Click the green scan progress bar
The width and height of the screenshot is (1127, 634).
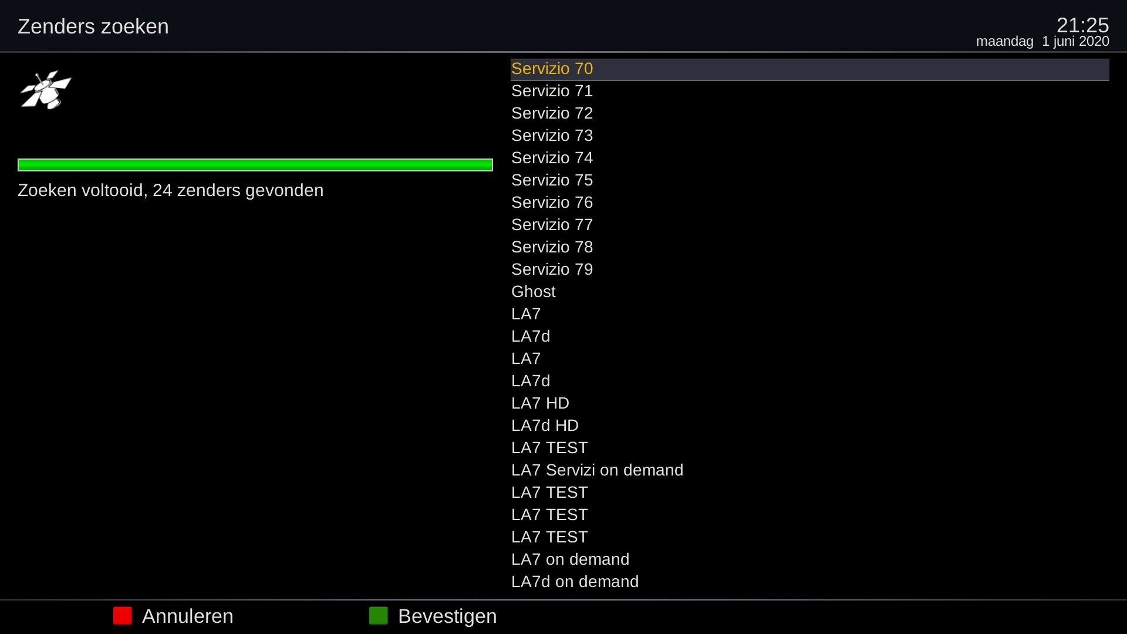pyautogui.click(x=255, y=165)
